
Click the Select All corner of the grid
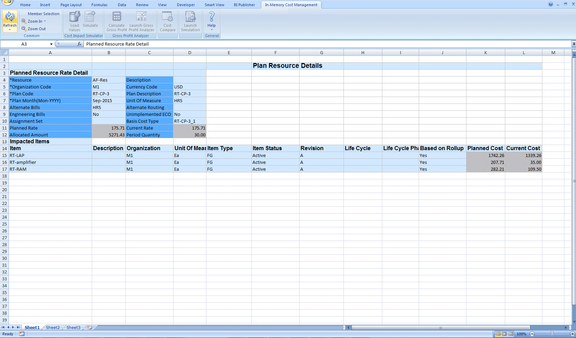coord(4,52)
